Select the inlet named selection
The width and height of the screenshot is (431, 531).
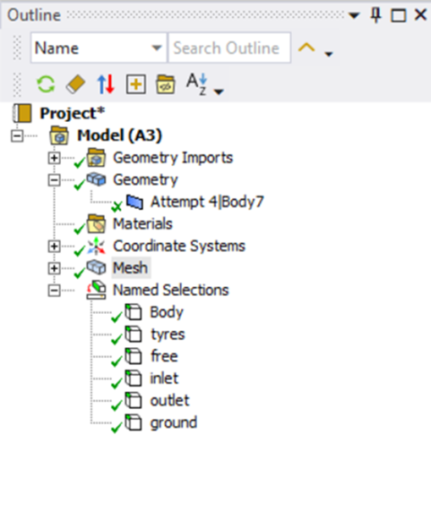[164, 379]
